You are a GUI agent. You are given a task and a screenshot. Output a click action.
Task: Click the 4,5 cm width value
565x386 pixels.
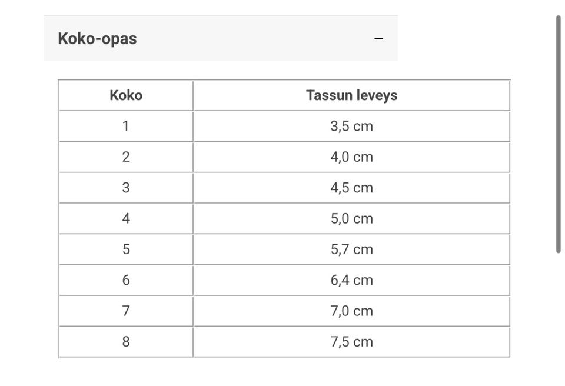pyautogui.click(x=351, y=188)
